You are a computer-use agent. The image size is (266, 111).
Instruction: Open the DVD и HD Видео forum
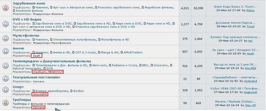(x=27, y=19)
